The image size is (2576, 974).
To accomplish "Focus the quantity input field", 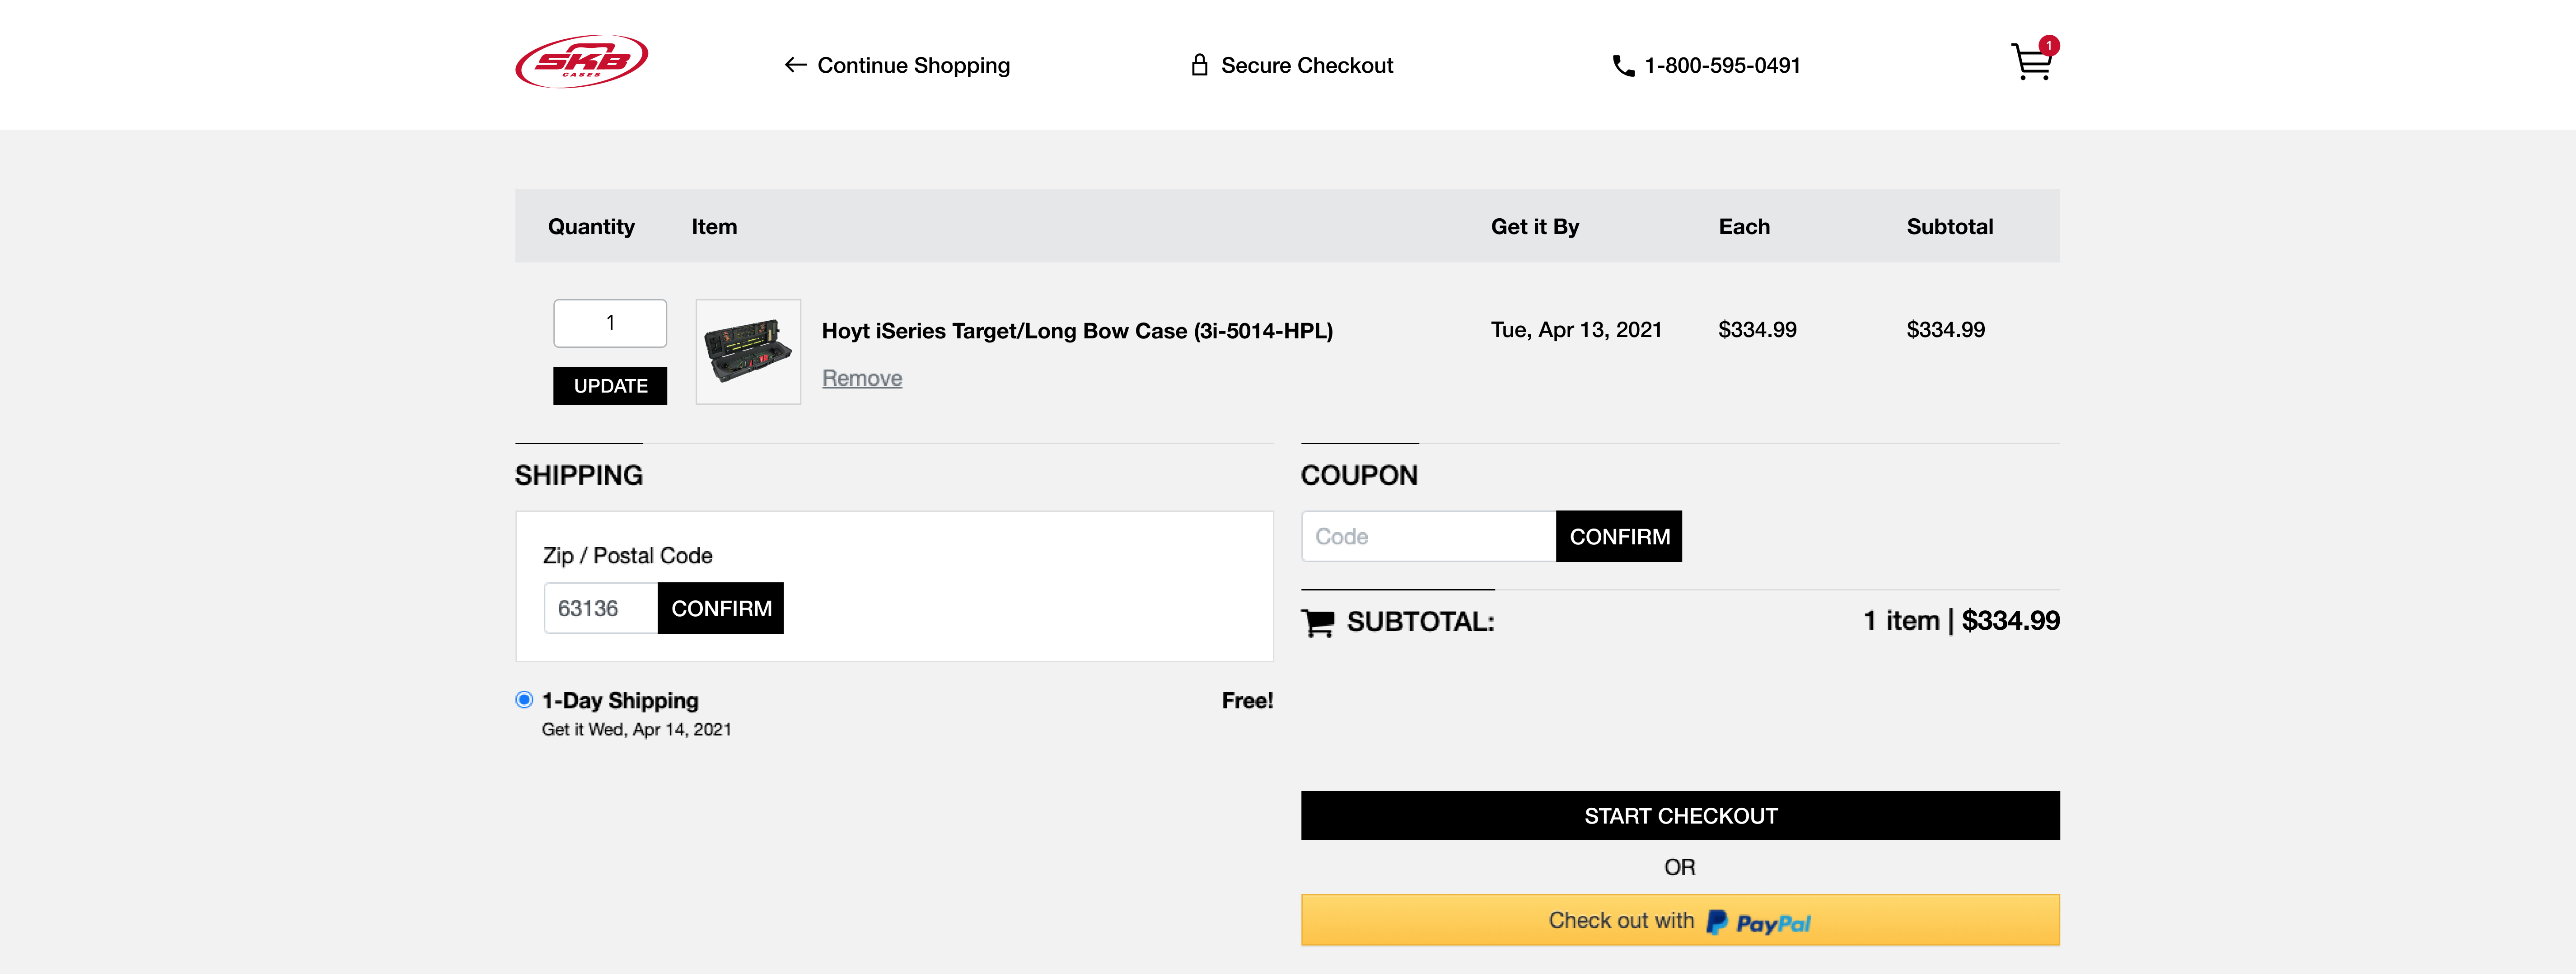I will point(610,323).
